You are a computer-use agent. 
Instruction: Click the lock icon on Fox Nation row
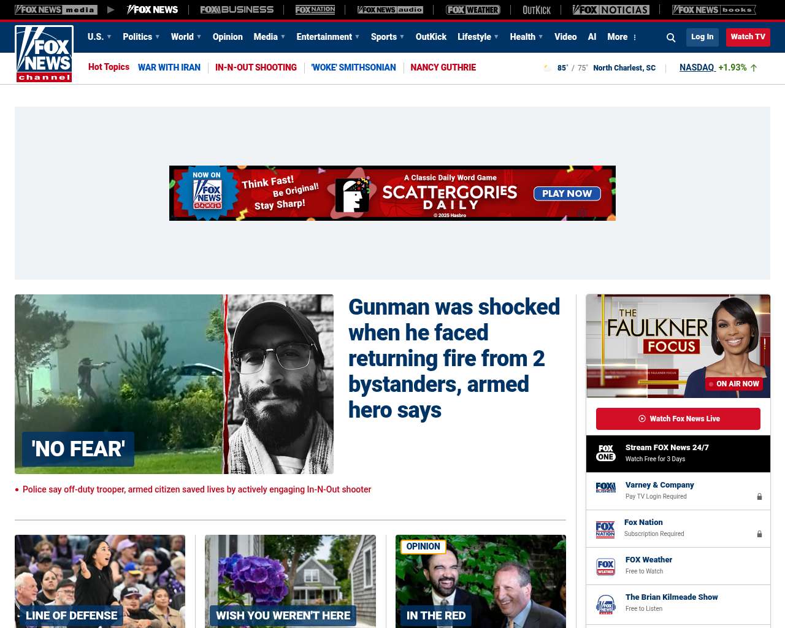point(759,534)
